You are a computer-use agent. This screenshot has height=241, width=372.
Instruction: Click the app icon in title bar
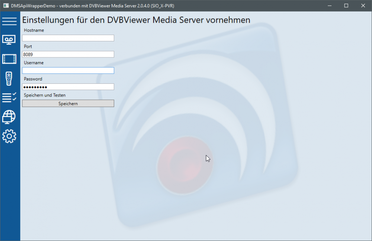[6, 6]
